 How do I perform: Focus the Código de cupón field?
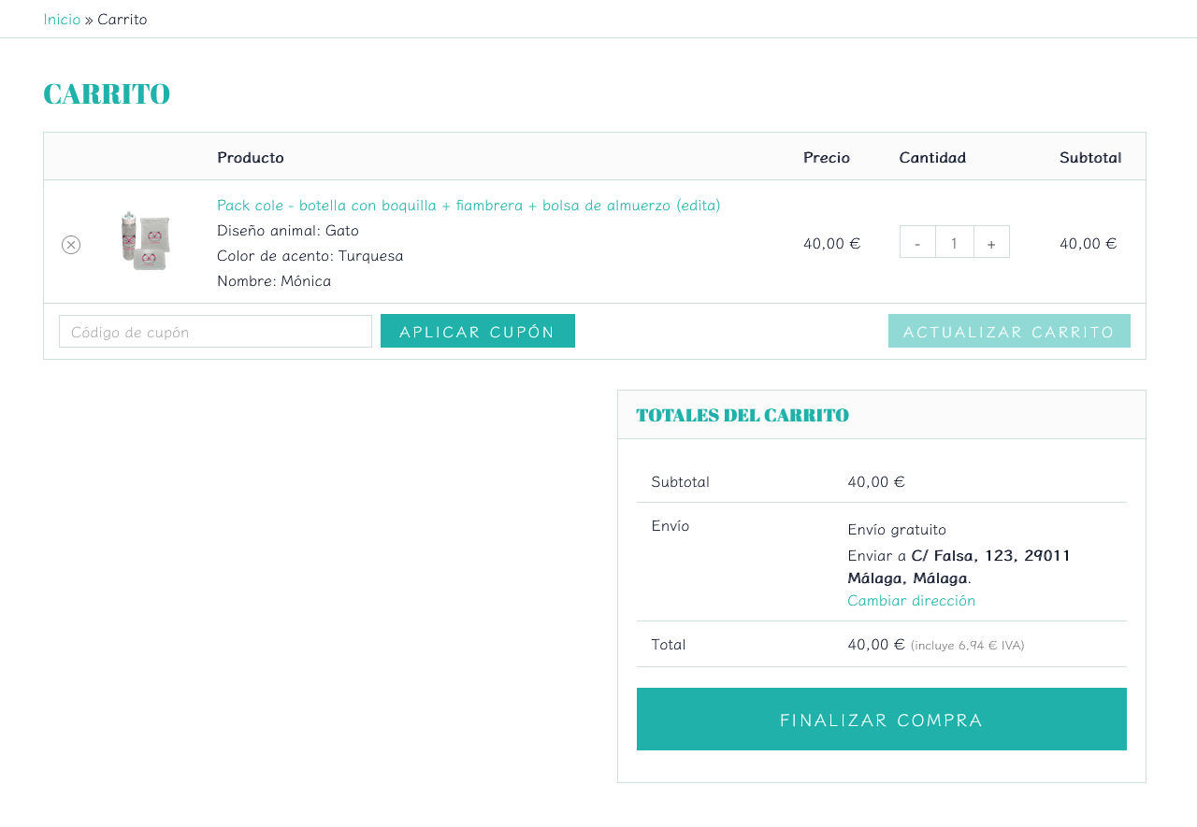point(215,332)
